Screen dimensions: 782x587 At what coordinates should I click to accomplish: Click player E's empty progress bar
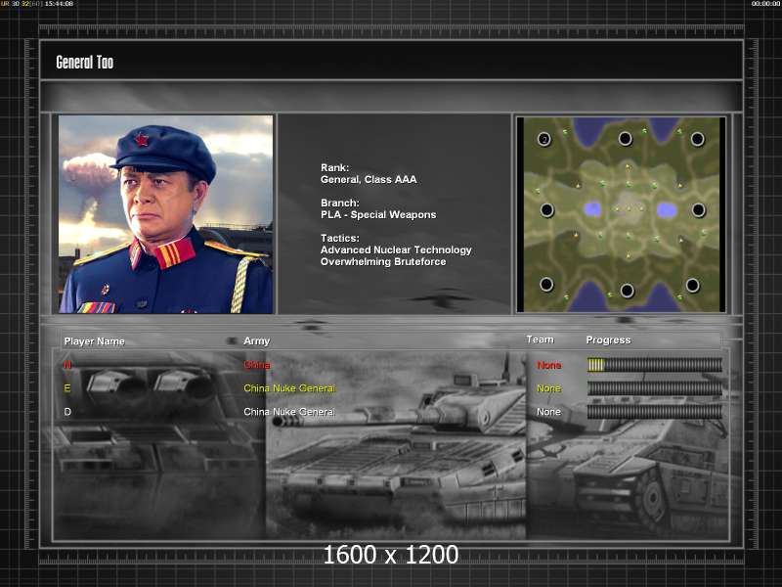pyautogui.click(x=654, y=388)
